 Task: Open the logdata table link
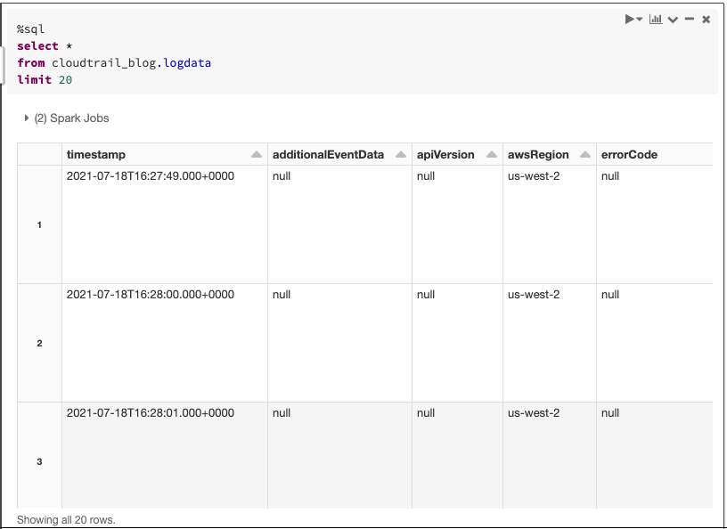187,62
